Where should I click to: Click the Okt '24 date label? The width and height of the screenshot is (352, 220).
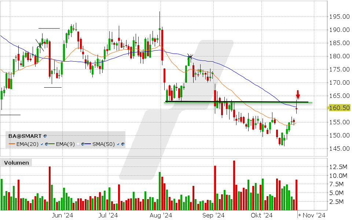(261, 216)
